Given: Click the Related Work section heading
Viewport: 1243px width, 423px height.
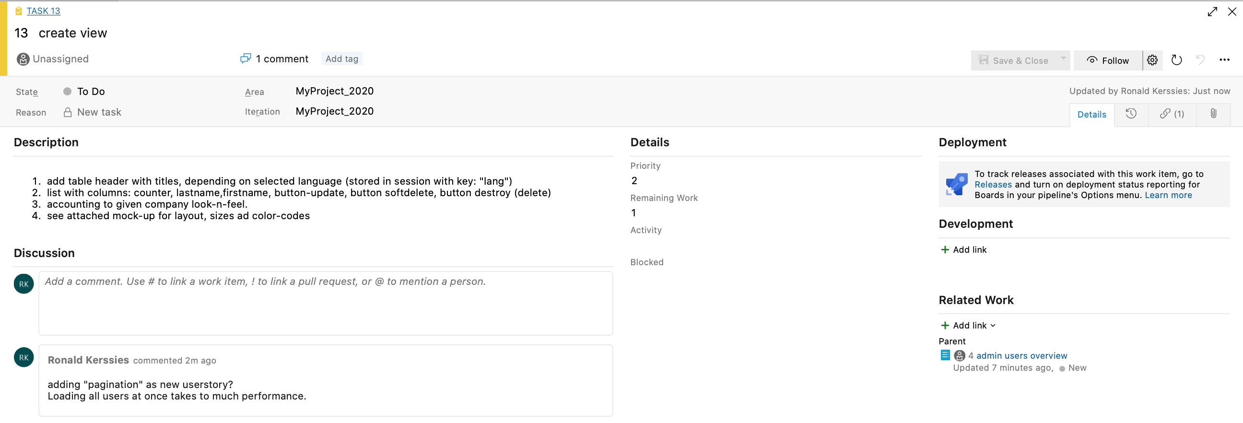Looking at the screenshot, I should point(976,300).
